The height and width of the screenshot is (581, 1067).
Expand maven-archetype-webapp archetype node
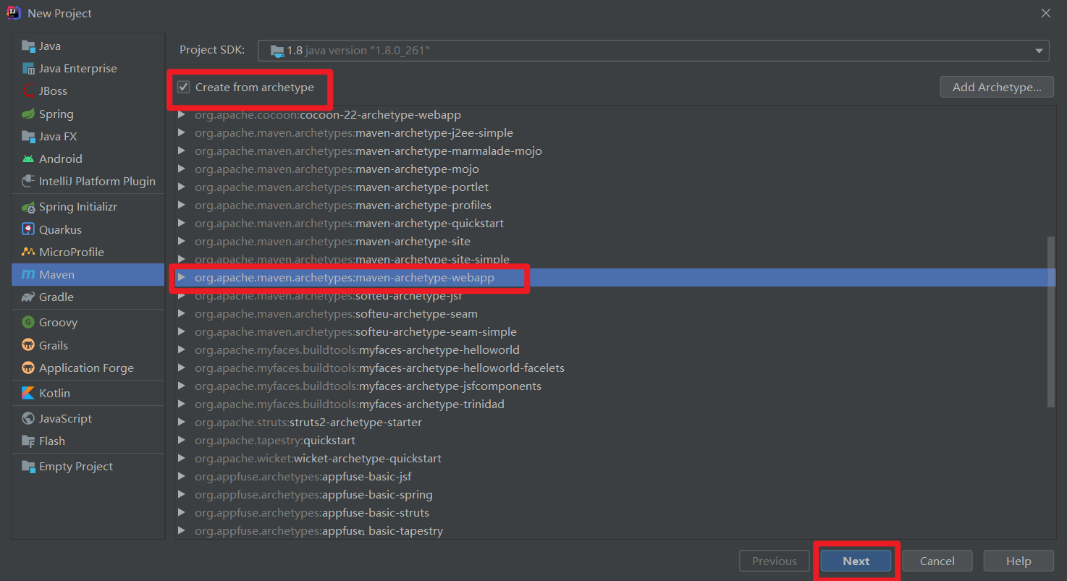click(181, 278)
